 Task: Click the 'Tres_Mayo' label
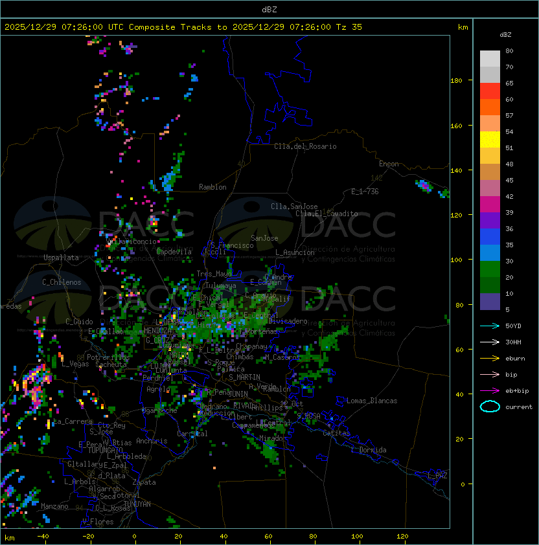pyautogui.click(x=214, y=274)
